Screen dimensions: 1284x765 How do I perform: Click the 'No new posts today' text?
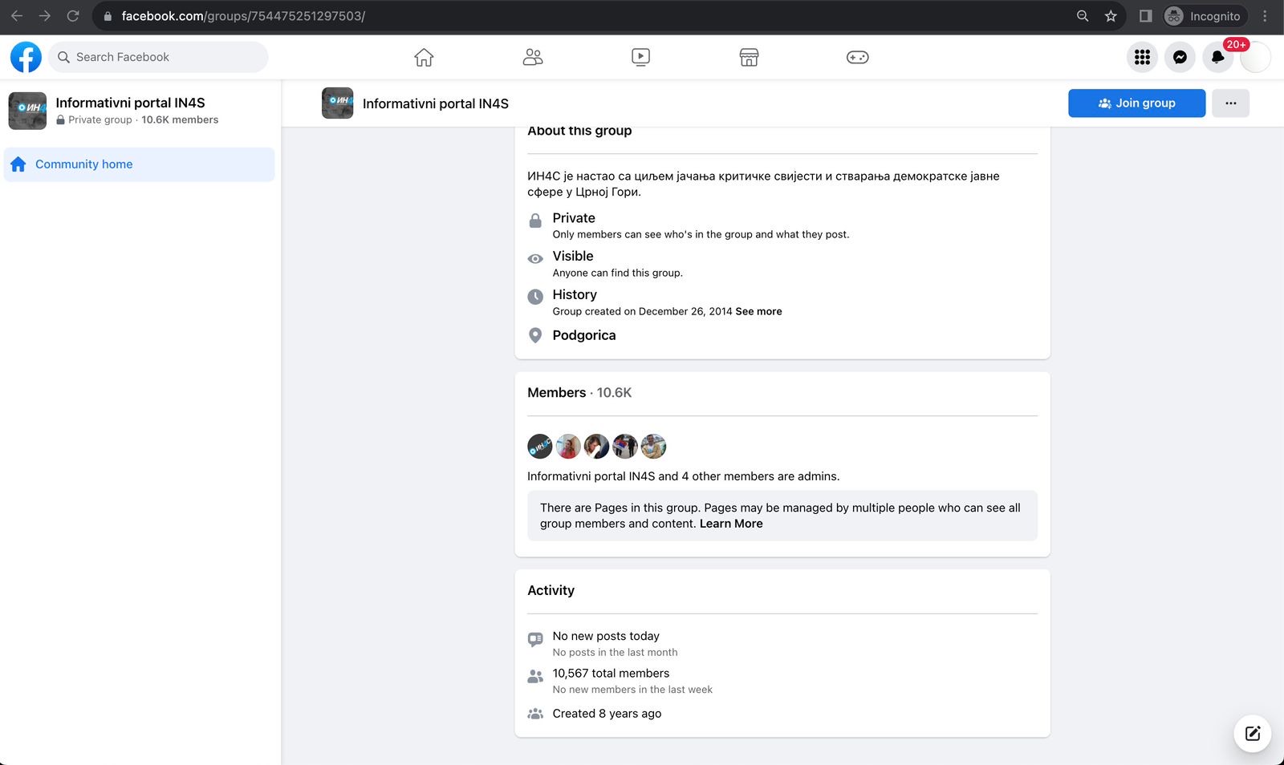pos(606,636)
